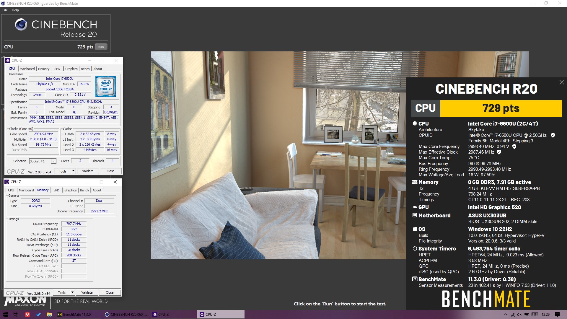Switch to Mainboard tab in upper CPU-Z window
The width and height of the screenshot is (567, 319).
[x=27, y=69]
